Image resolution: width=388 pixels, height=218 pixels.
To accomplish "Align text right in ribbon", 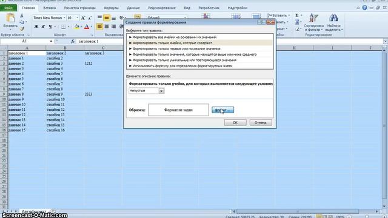I will coord(113,27).
